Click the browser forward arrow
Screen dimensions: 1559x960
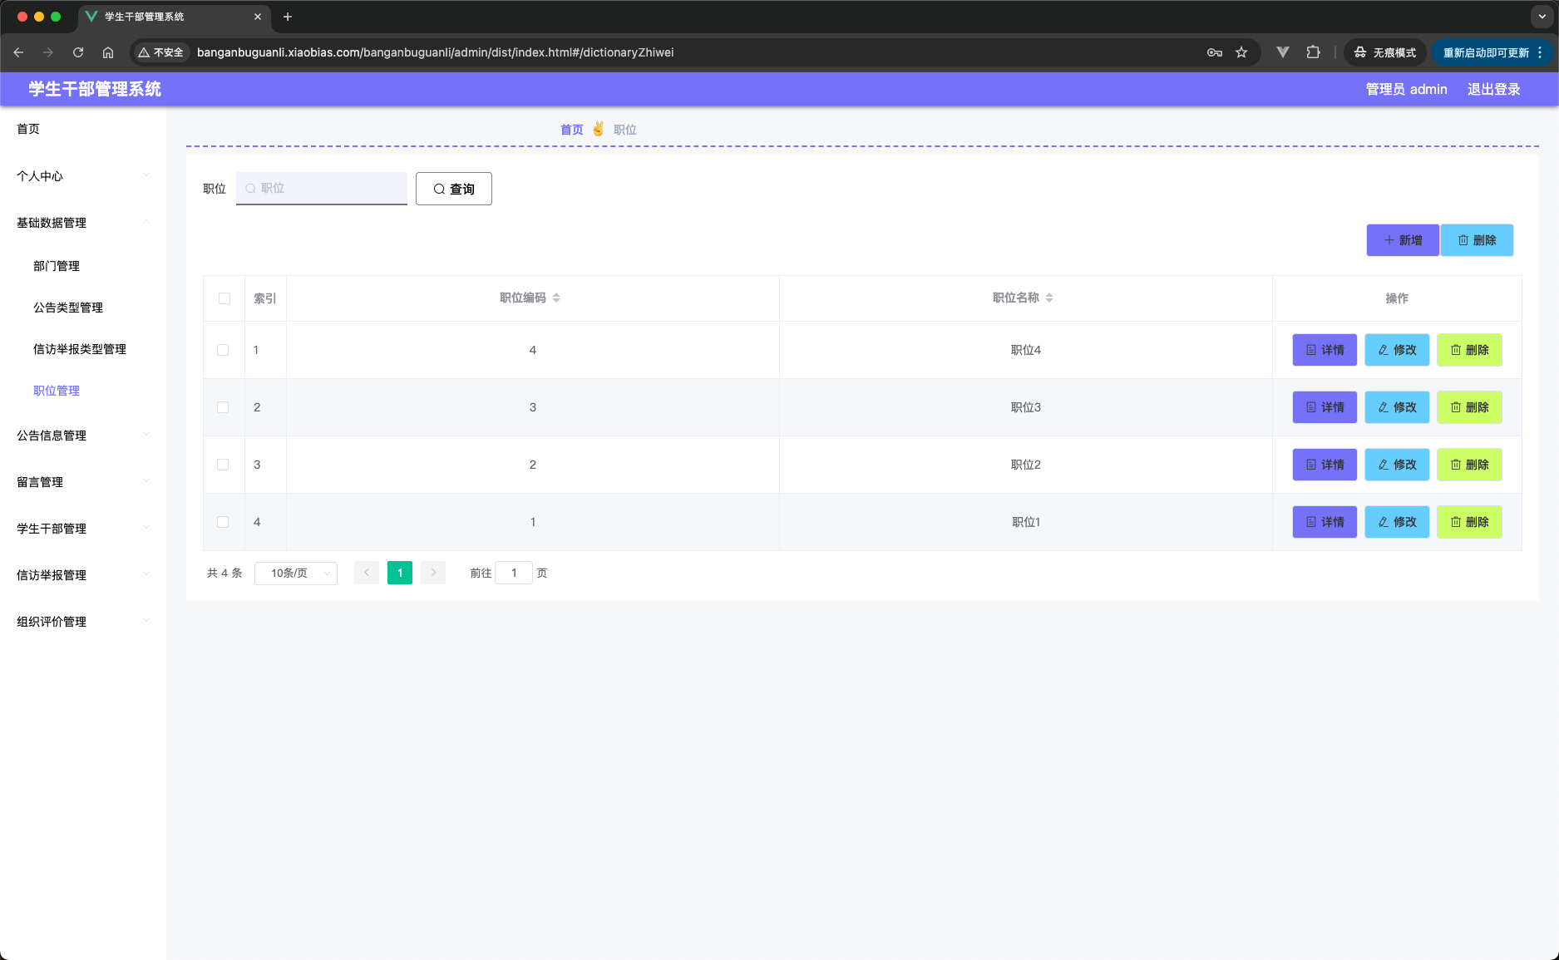point(48,52)
